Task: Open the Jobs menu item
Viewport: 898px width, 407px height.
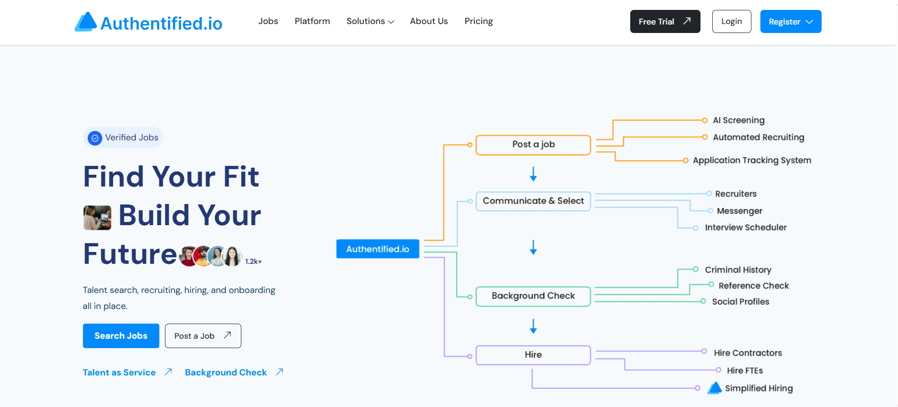Action: click(268, 21)
